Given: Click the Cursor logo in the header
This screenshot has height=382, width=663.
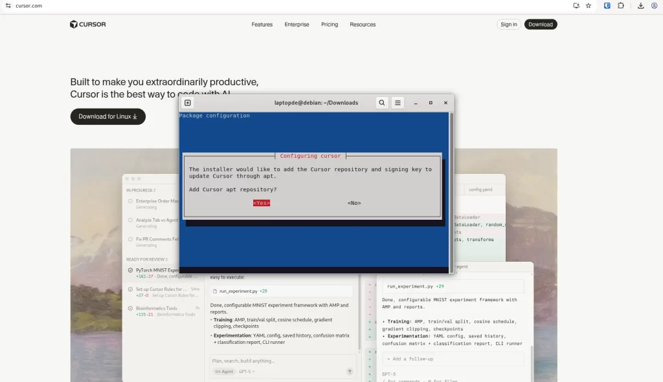Looking at the screenshot, I should point(88,25).
